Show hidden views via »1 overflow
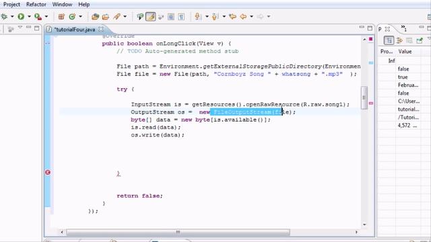The image size is (431, 242). point(403,28)
